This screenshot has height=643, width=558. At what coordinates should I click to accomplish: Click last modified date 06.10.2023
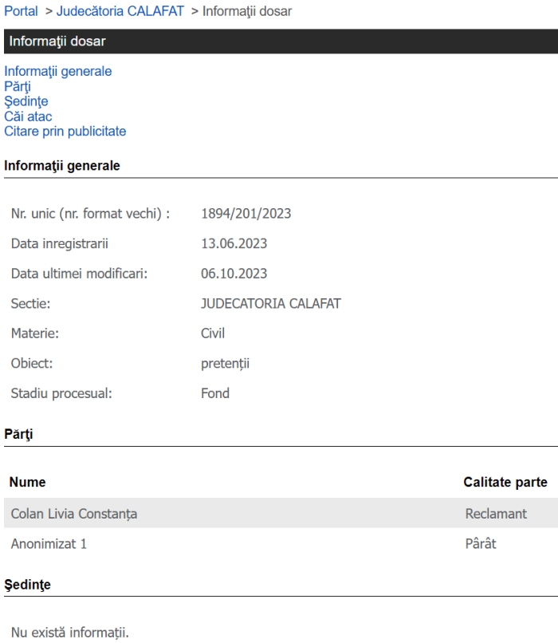(x=234, y=274)
